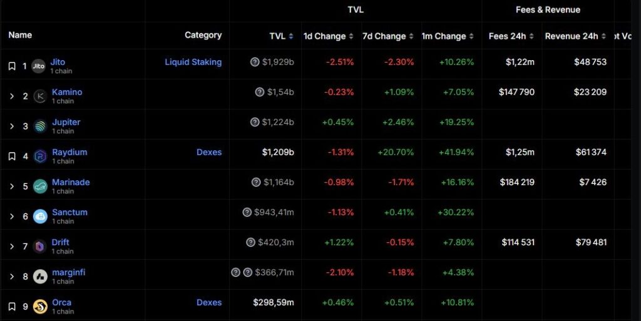
Task: Click the Jupiter protocol logo icon
Action: [40, 126]
